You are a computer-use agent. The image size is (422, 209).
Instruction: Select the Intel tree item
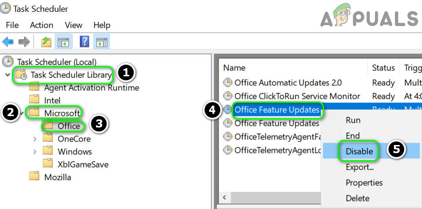coord(52,100)
